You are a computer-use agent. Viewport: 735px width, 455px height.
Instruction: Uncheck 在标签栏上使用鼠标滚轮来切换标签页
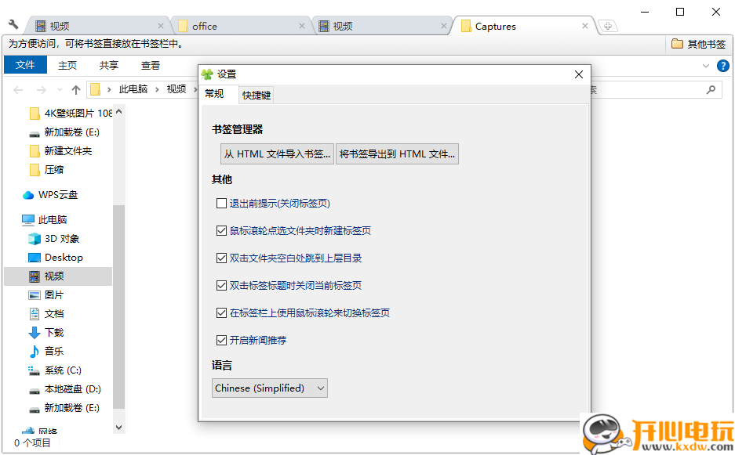click(222, 312)
